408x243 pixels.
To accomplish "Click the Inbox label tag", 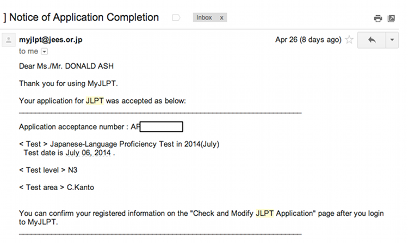I will [204, 17].
